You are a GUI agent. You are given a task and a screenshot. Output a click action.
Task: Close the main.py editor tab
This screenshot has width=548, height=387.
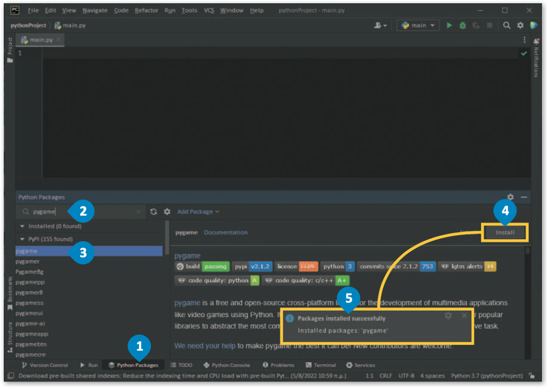[58, 40]
